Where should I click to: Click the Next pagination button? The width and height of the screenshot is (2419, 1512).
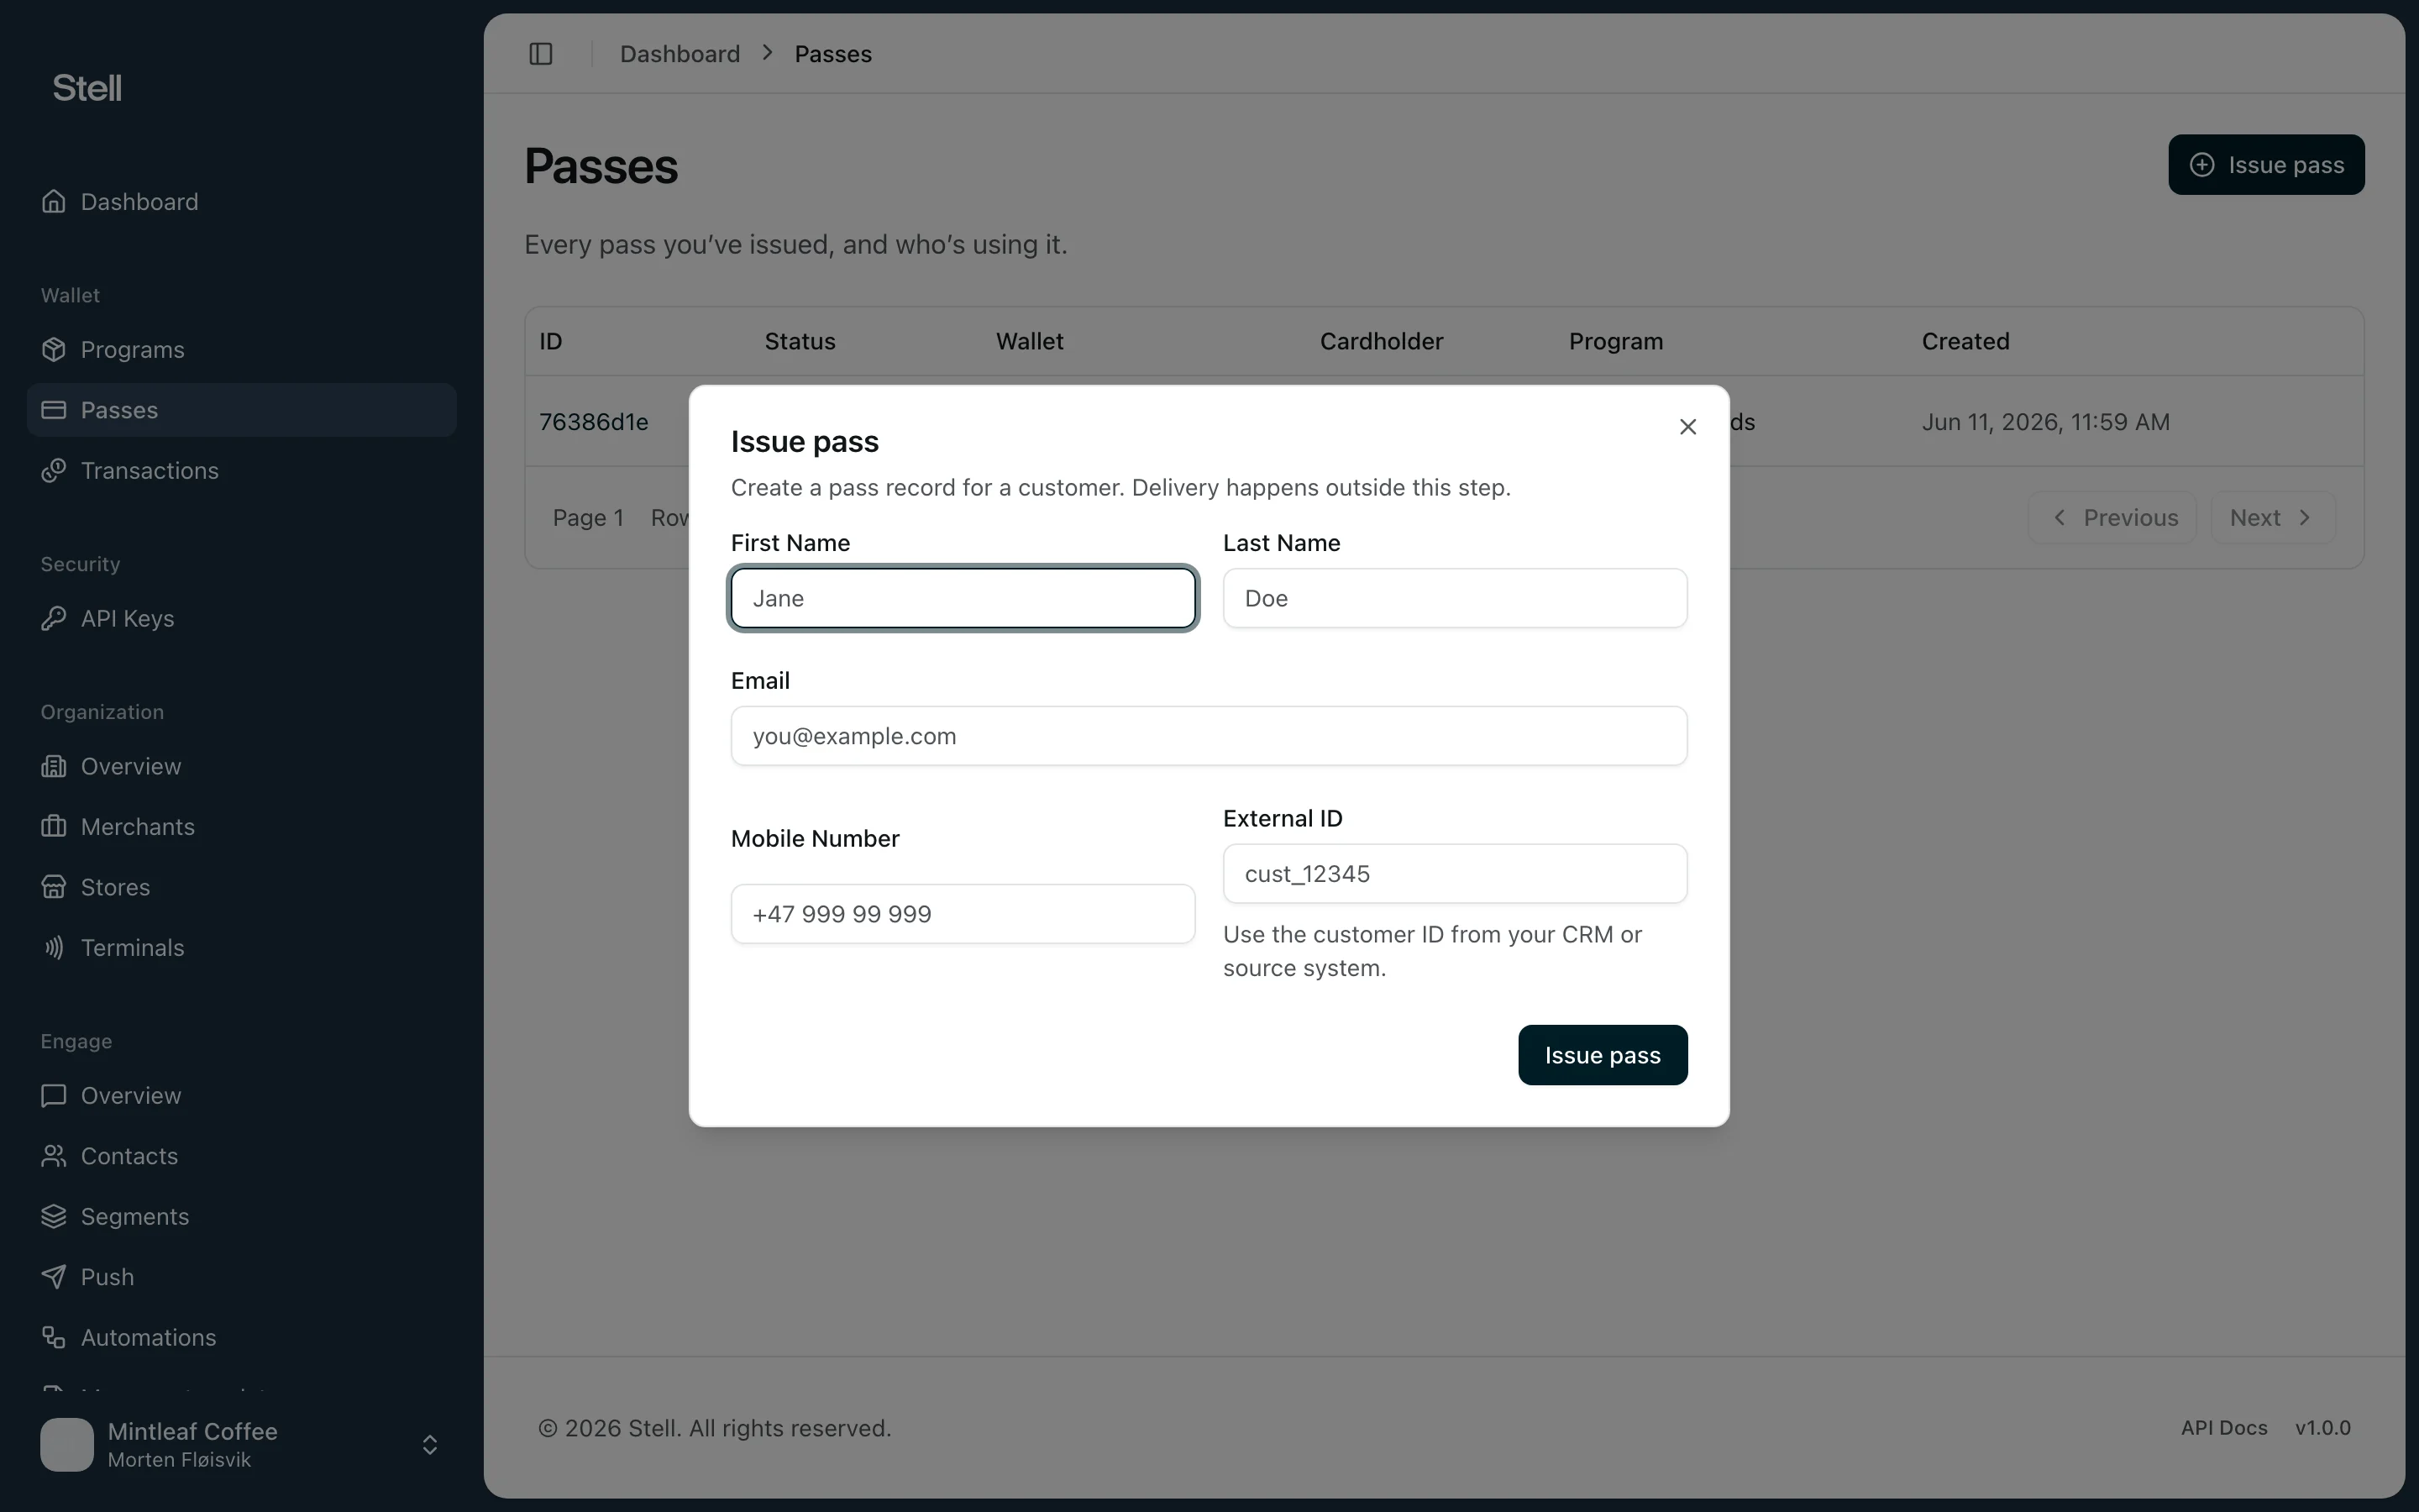2273,518
